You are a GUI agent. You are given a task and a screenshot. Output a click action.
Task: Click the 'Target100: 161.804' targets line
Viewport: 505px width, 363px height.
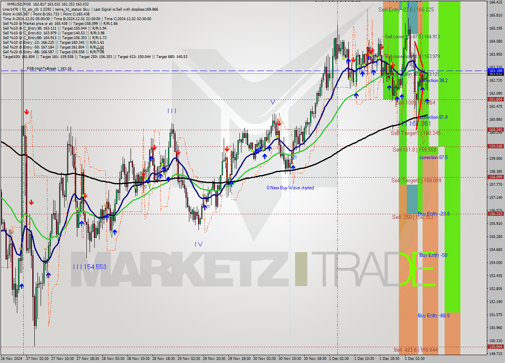[95, 56]
